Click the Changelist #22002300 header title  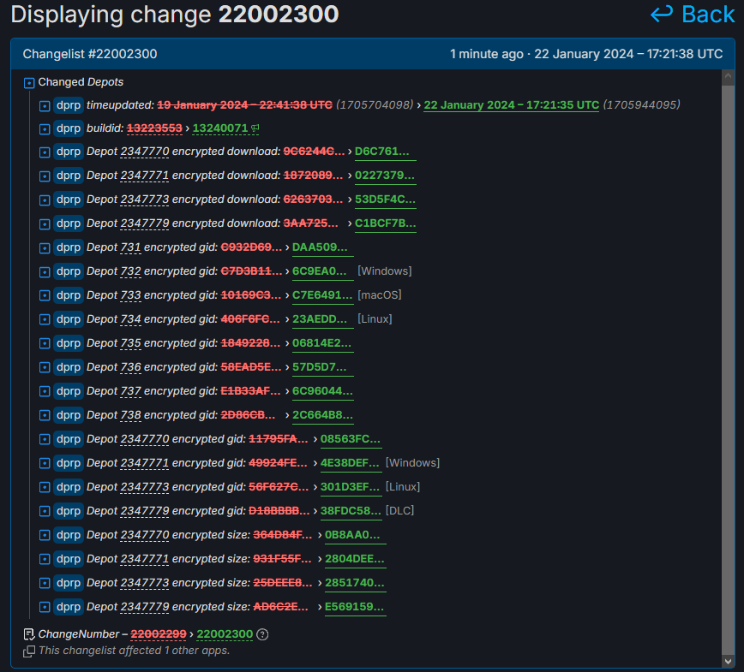coord(90,54)
